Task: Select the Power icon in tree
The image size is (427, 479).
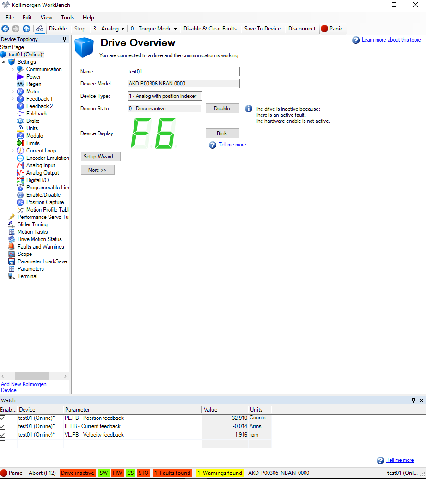Action: pyautogui.click(x=20, y=77)
